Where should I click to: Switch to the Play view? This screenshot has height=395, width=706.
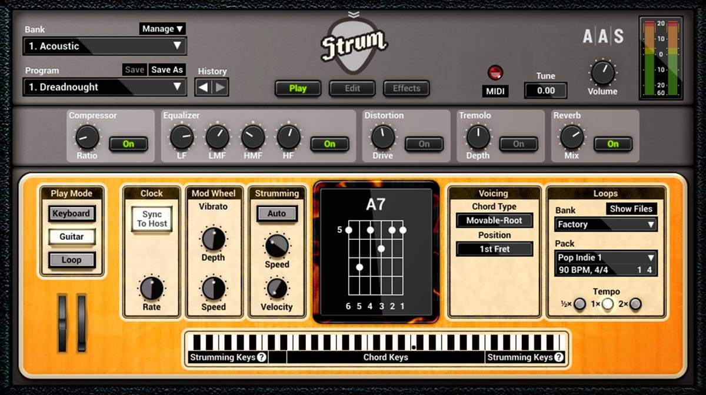click(x=298, y=88)
